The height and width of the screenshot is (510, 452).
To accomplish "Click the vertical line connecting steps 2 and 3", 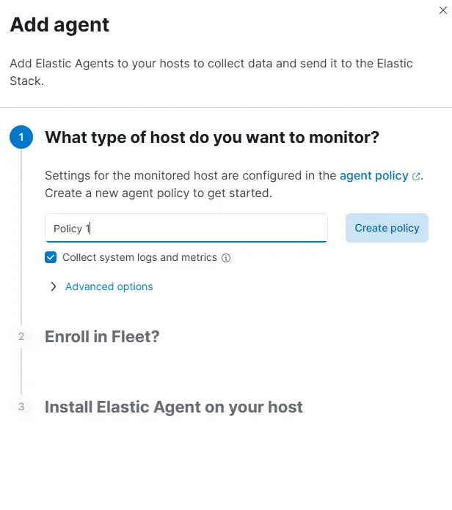I will (21, 372).
